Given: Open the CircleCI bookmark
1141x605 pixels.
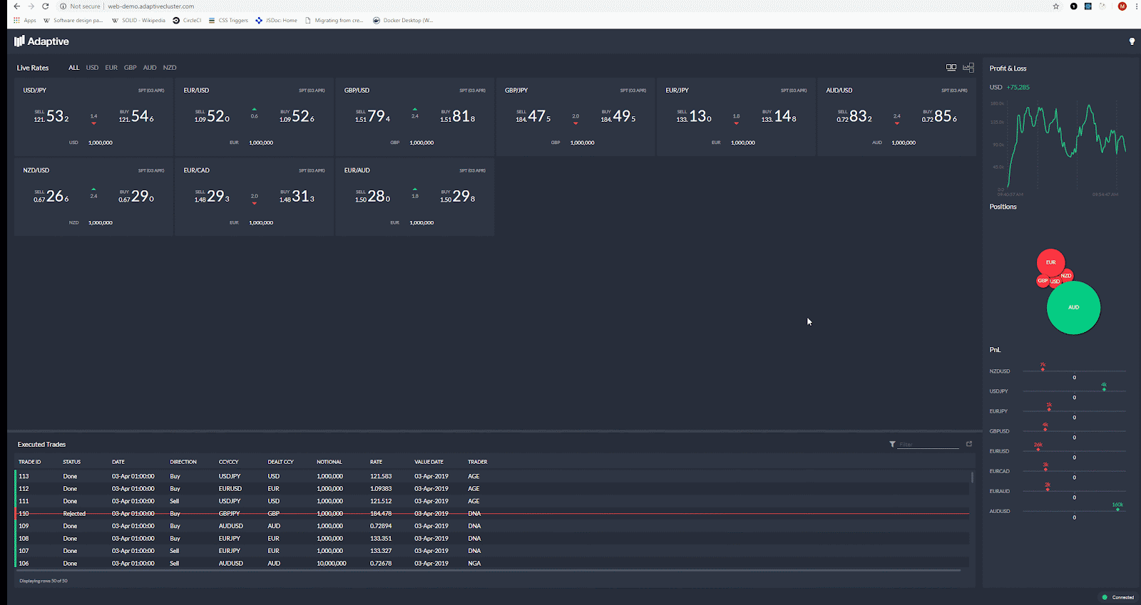Looking at the screenshot, I should pyautogui.click(x=187, y=21).
